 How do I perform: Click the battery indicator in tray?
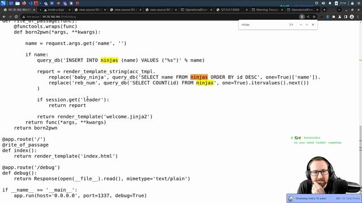pos(336,3)
